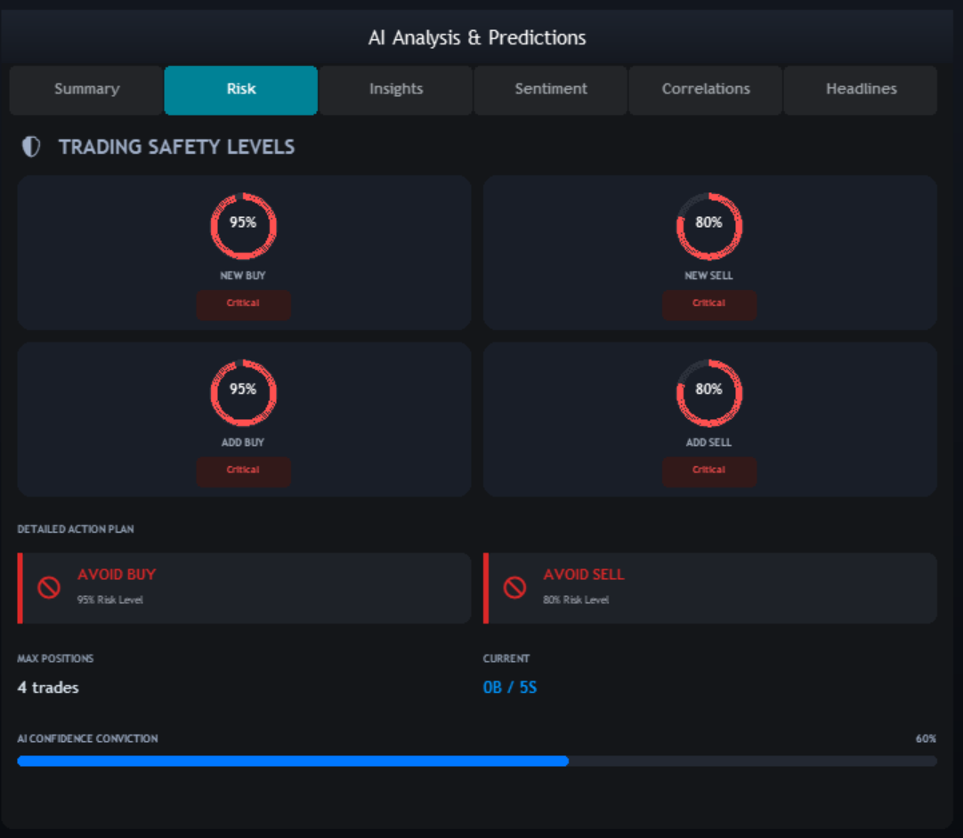Click the AI CONFIDENCE CONVICTION label
The image size is (963, 838).
[x=87, y=738]
